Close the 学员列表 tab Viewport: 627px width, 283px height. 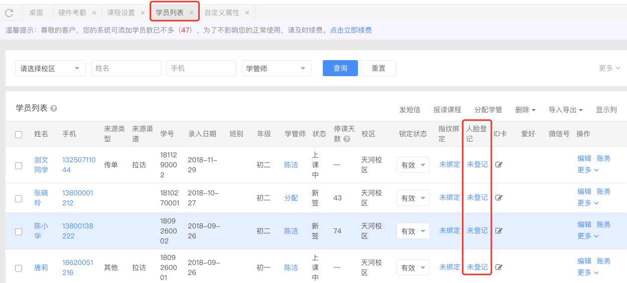191,13
